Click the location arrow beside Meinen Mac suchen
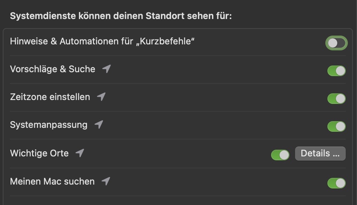 pos(106,181)
